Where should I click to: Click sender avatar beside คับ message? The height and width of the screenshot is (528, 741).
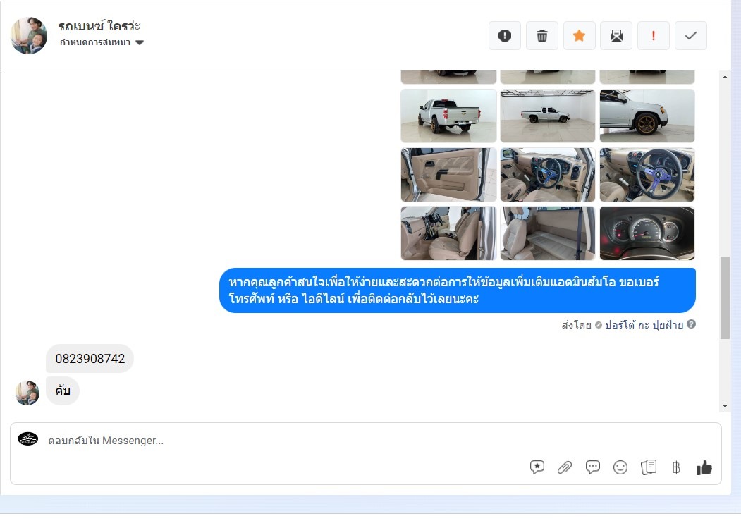pos(27,393)
